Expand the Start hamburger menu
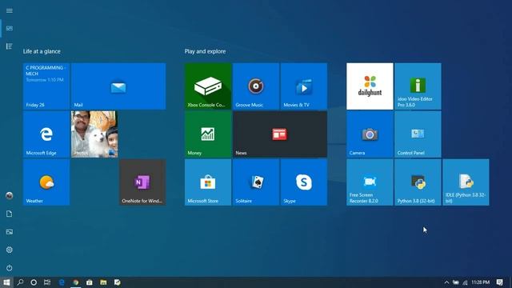 pos(9,10)
